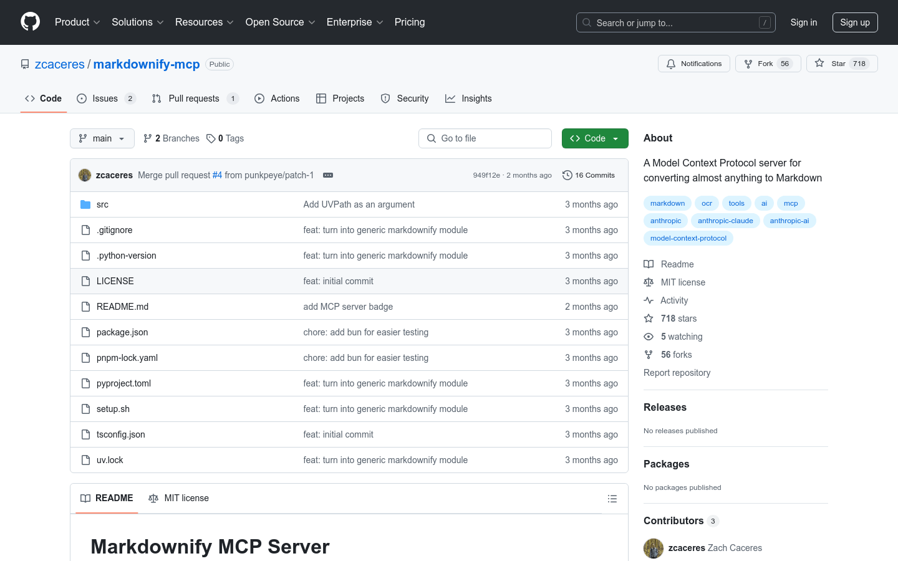Switch to the Projects tab

click(x=340, y=98)
